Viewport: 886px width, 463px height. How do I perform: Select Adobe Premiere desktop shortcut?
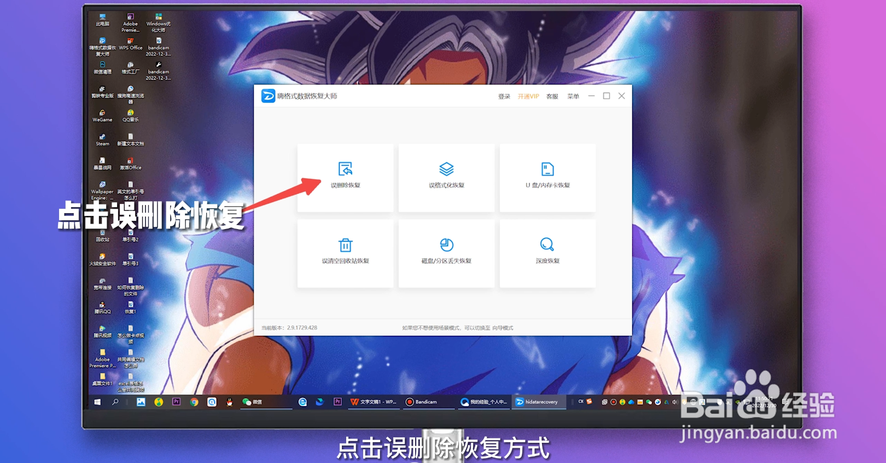click(130, 23)
